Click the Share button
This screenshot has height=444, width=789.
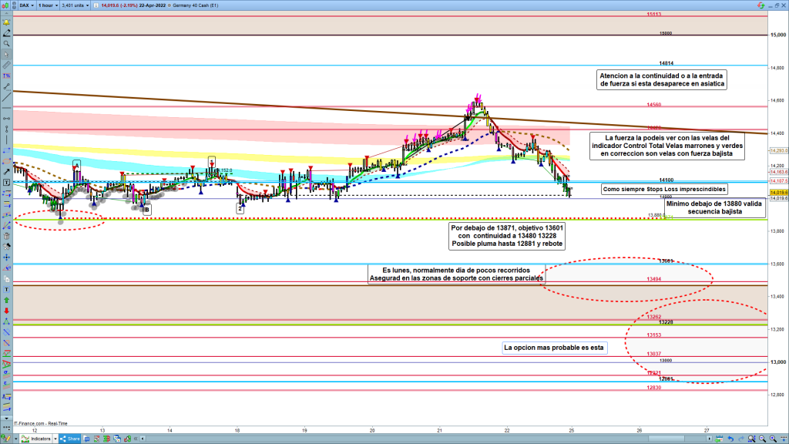70,439
